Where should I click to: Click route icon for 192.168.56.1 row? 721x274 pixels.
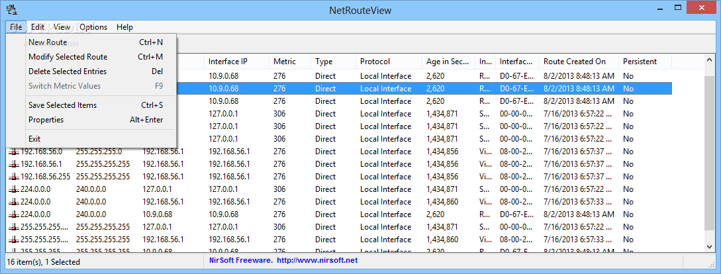pos(14,164)
